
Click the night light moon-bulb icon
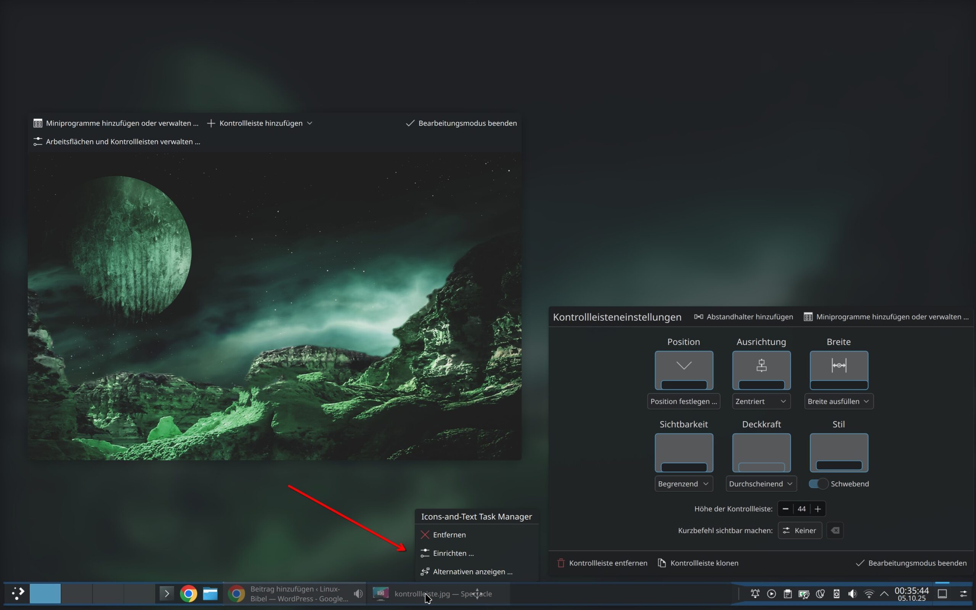coord(820,594)
